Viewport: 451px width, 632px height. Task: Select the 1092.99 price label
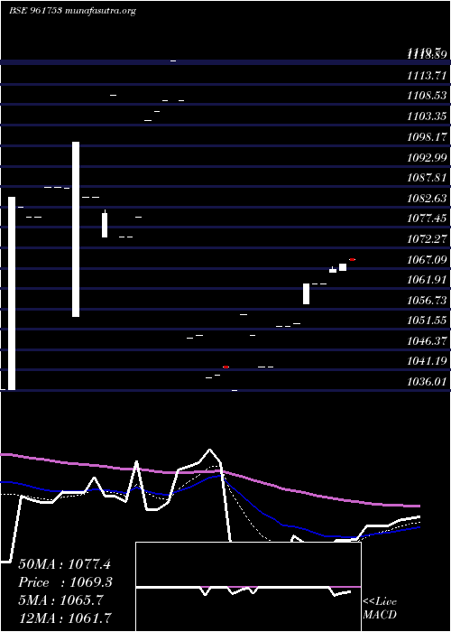(427, 157)
